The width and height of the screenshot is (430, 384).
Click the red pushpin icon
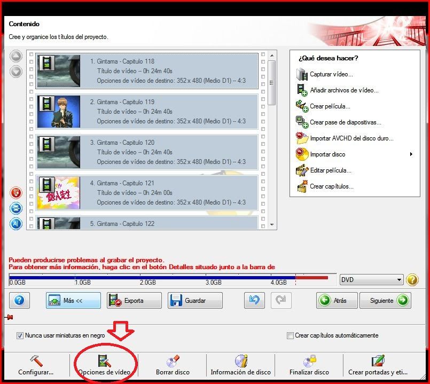click(x=9, y=317)
